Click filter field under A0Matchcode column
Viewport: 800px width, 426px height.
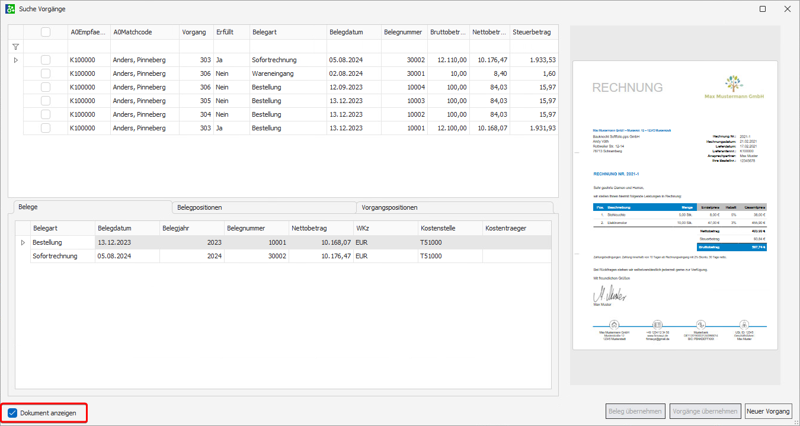[x=144, y=46]
